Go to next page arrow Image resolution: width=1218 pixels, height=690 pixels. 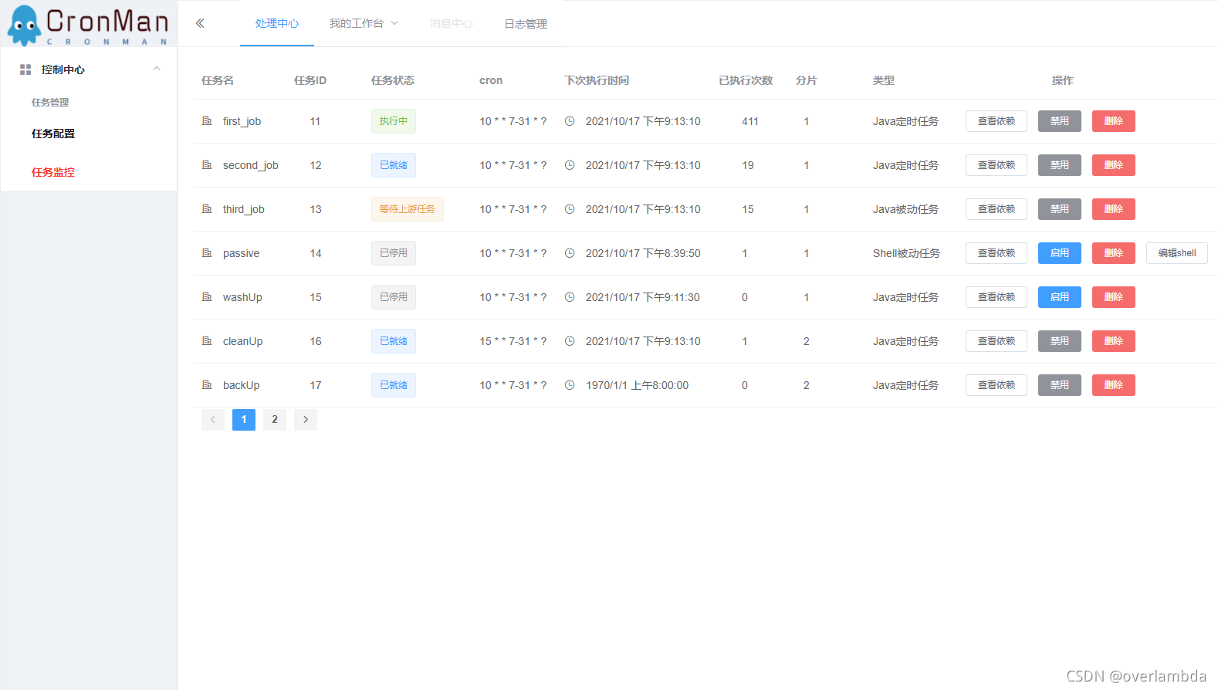pyautogui.click(x=306, y=420)
